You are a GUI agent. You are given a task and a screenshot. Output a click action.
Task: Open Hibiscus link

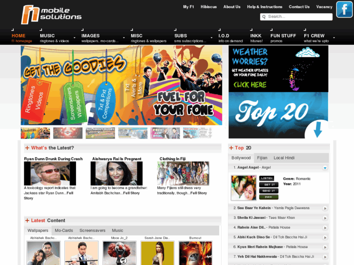tap(208, 7)
